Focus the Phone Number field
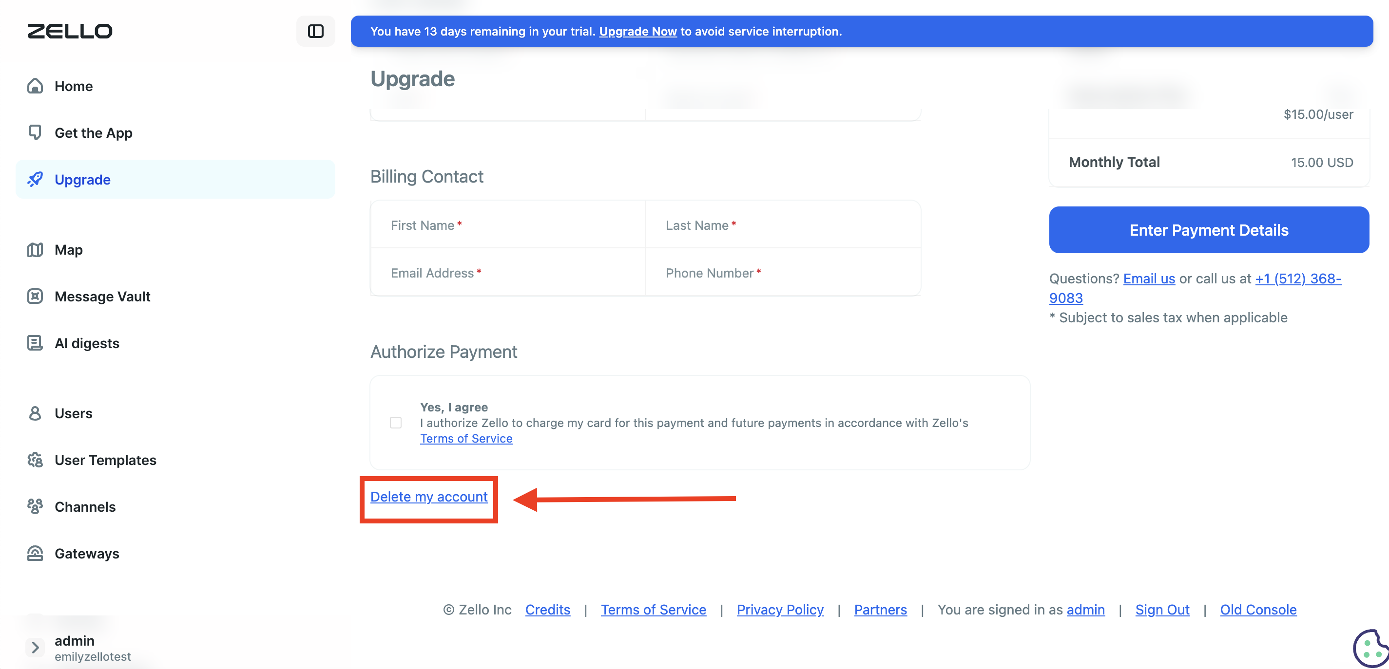The height and width of the screenshot is (669, 1389). click(783, 273)
